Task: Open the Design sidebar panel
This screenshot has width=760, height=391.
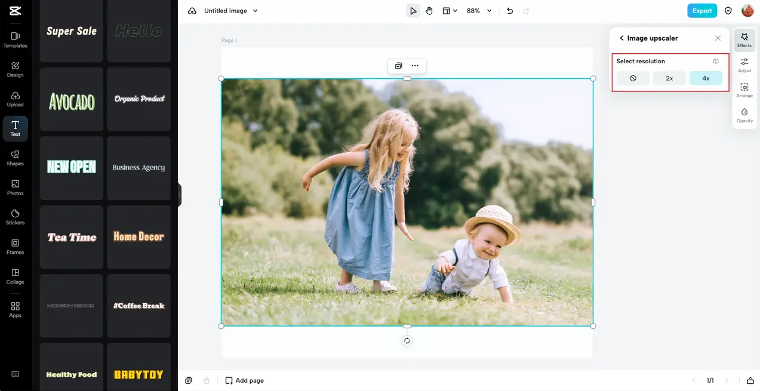Action: tap(15, 69)
